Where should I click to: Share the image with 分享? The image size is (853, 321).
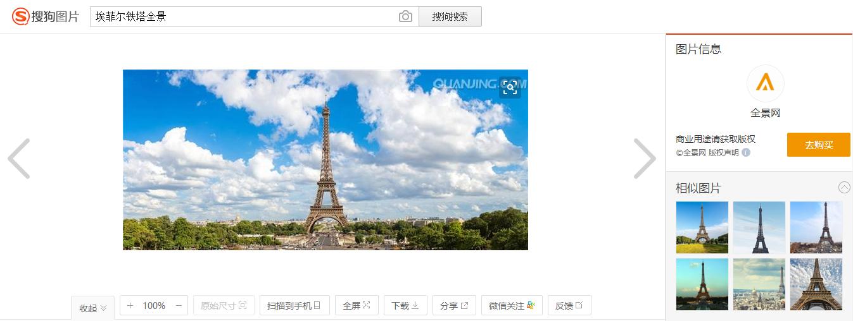454,306
